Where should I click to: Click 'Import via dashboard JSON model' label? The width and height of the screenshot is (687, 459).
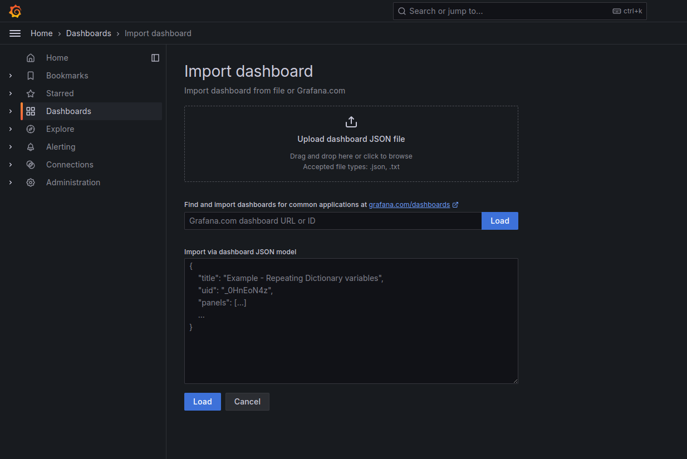[240, 252]
